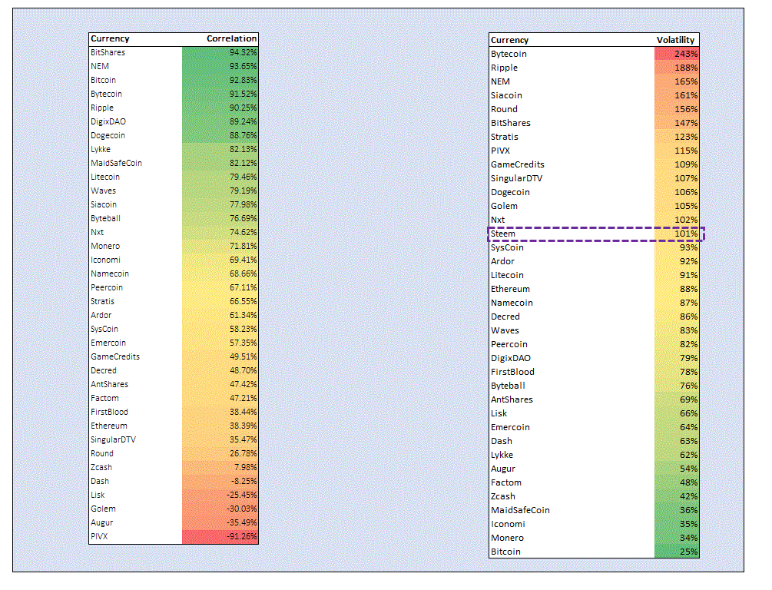Select the 58.23% correlation value
Image resolution: width=772 pixels, height=590 pixels.
(243, 329)
